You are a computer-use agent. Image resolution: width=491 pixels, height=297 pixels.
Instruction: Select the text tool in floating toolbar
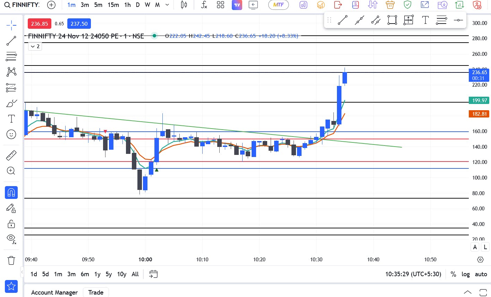(x=425, y=20)
